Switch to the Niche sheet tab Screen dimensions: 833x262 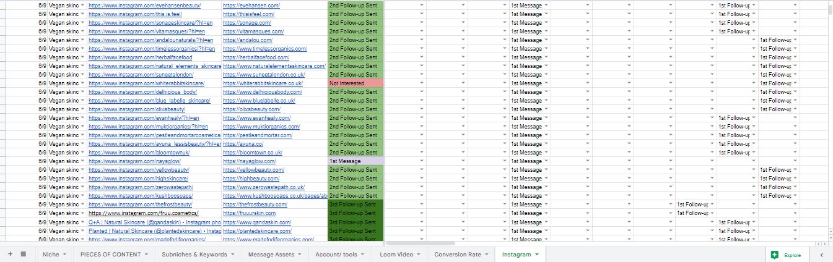pos(51,254)
